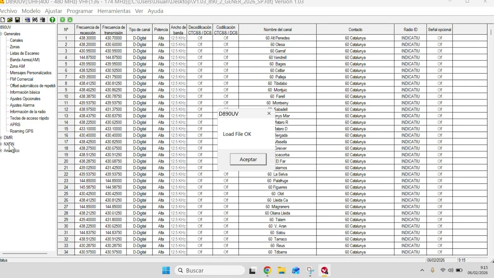Select Ajustes Alarma tree item
This screenshot has height=278, width=494.
click(22, 105)
